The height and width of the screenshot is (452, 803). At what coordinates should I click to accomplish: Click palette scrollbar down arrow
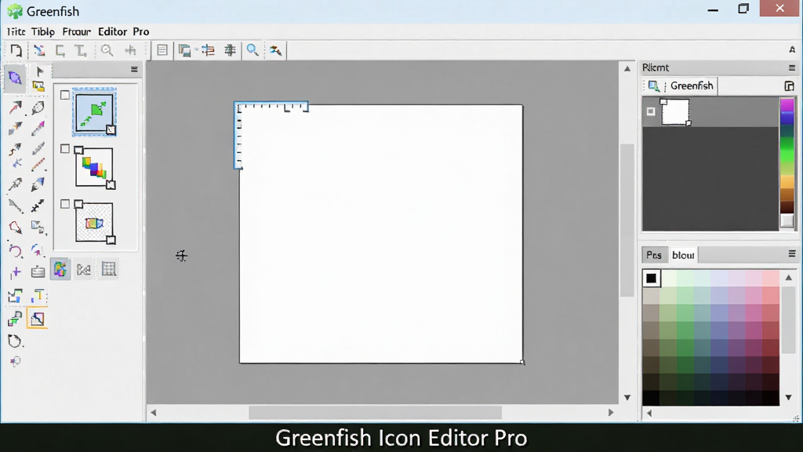(x=789, y=398)
